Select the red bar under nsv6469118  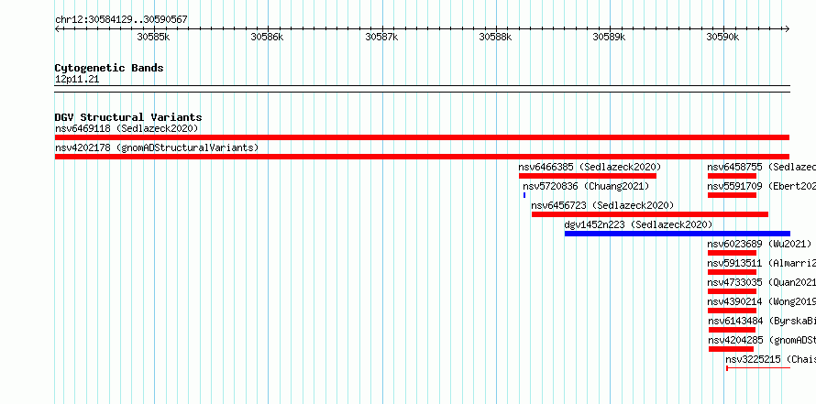click(x=422, y=137)
